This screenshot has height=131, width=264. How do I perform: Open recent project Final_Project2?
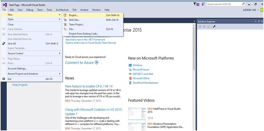20,85
